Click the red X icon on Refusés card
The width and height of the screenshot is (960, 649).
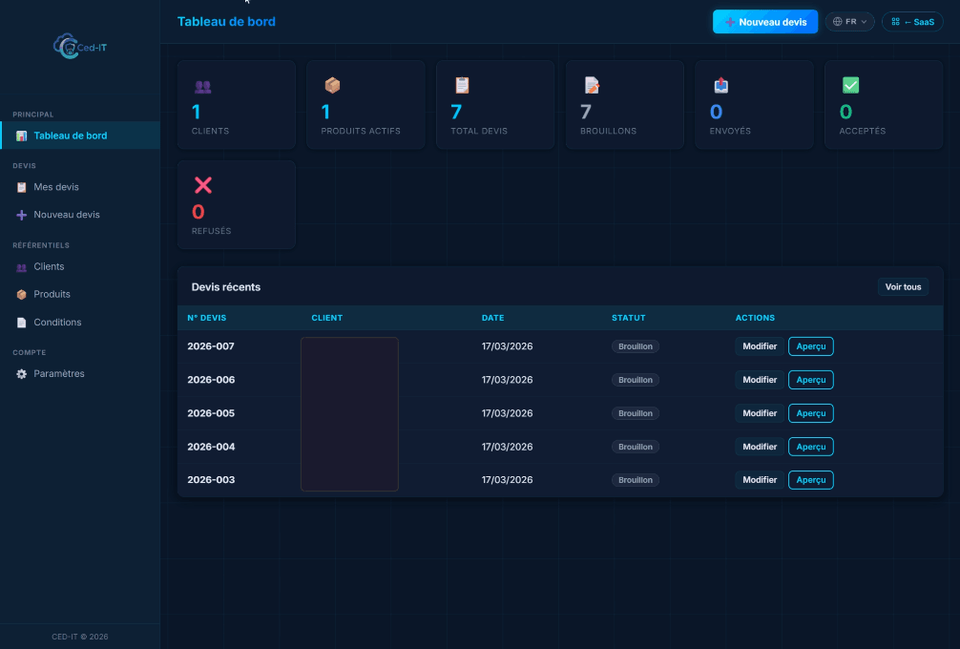202,186
